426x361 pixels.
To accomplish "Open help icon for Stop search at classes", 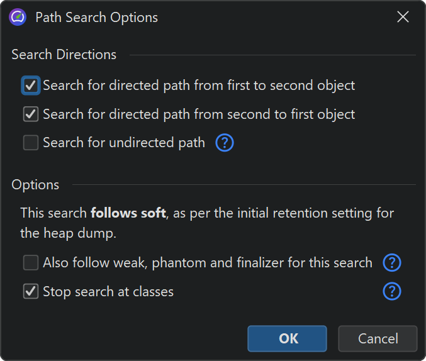I will coord(392,291).
